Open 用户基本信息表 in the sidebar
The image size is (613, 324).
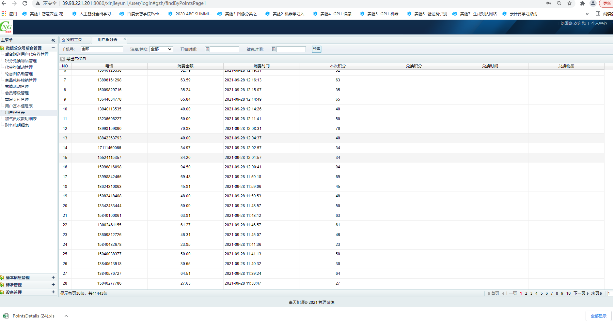click(x=19, y=106)
